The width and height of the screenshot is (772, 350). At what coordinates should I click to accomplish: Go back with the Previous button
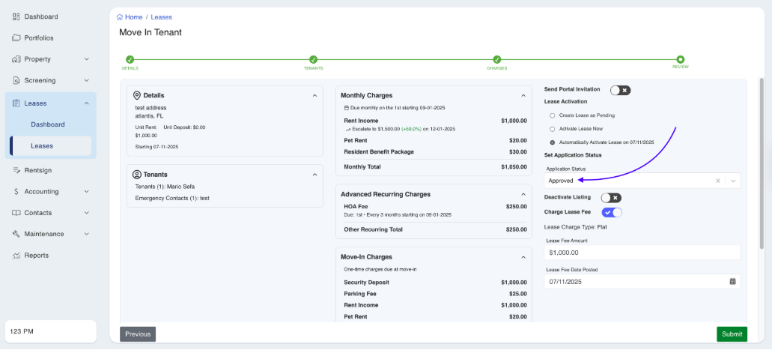[138, 334]
